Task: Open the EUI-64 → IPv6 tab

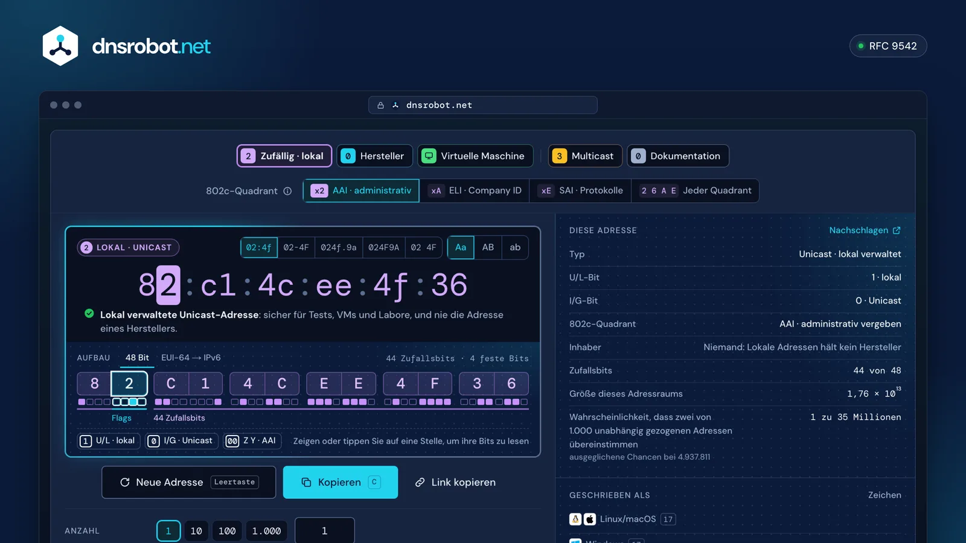Action: pyautogui.click(x=191, y=358)
